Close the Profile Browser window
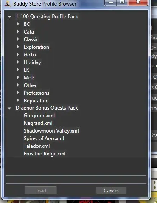The height and width of the screenshot is (203, 157). 138,3
